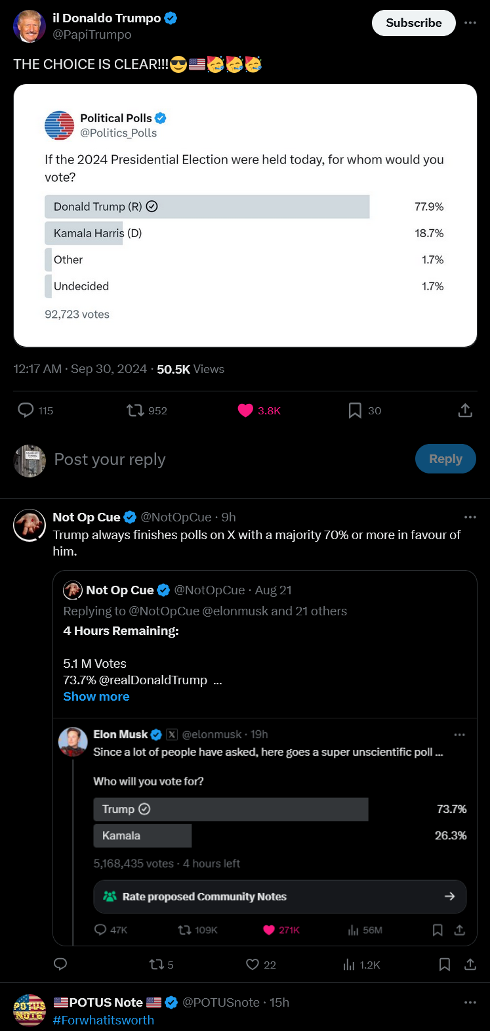Open the Political Polls profile avatar
Image resolution: width=490 pixels, height=1031 pixels.
[59, 125]
